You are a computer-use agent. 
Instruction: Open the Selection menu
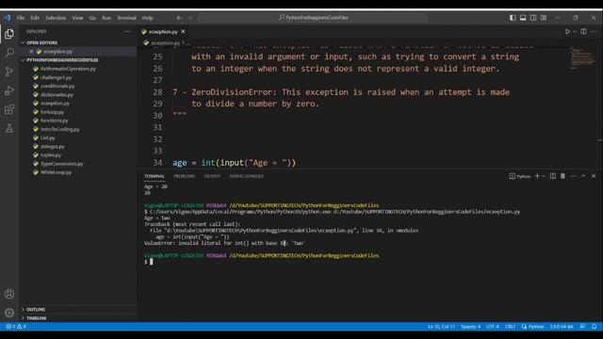[x=56, y=18]
